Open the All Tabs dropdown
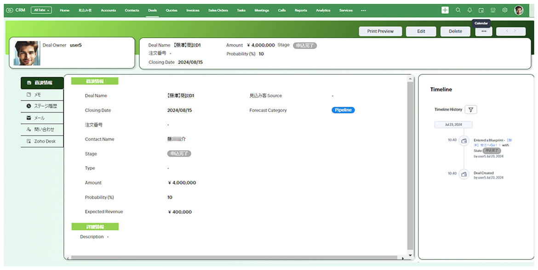This screenshot has width=538, height=270. coord(41,10)
